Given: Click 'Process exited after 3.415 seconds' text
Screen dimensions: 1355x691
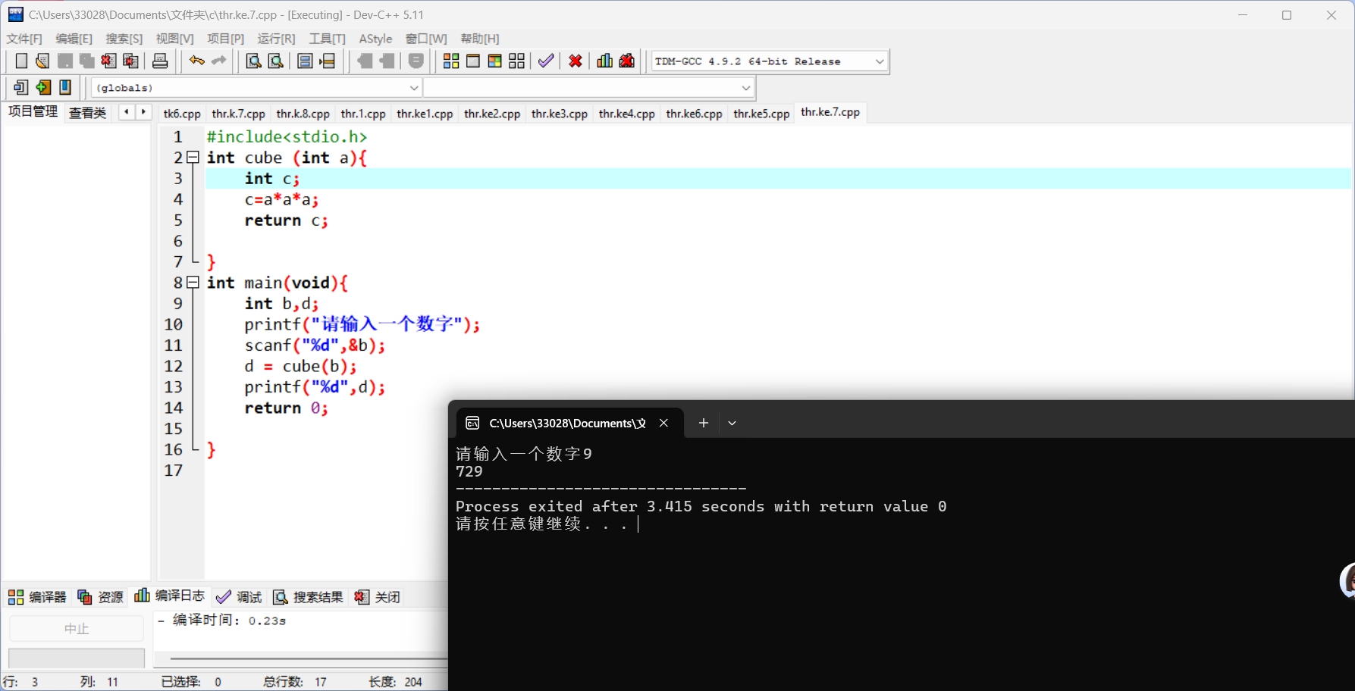Looking at the screenshot, I should tap(610, 506).
